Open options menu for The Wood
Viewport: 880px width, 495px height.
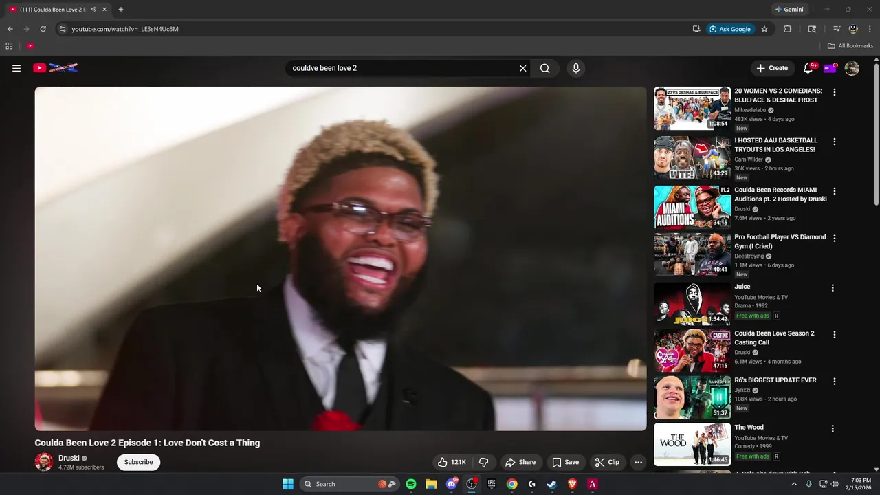click(x=833, y=428)
